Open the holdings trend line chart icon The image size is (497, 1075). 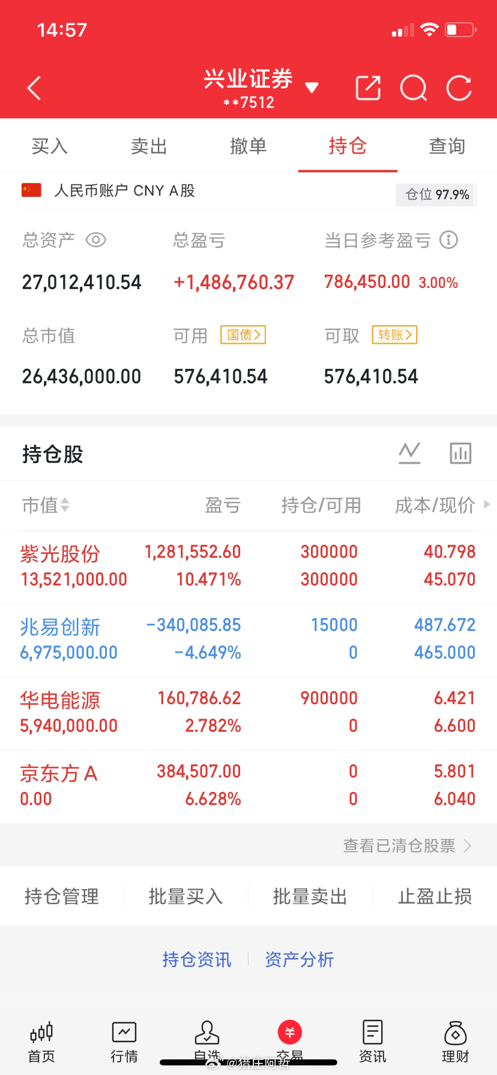(409, 454)
